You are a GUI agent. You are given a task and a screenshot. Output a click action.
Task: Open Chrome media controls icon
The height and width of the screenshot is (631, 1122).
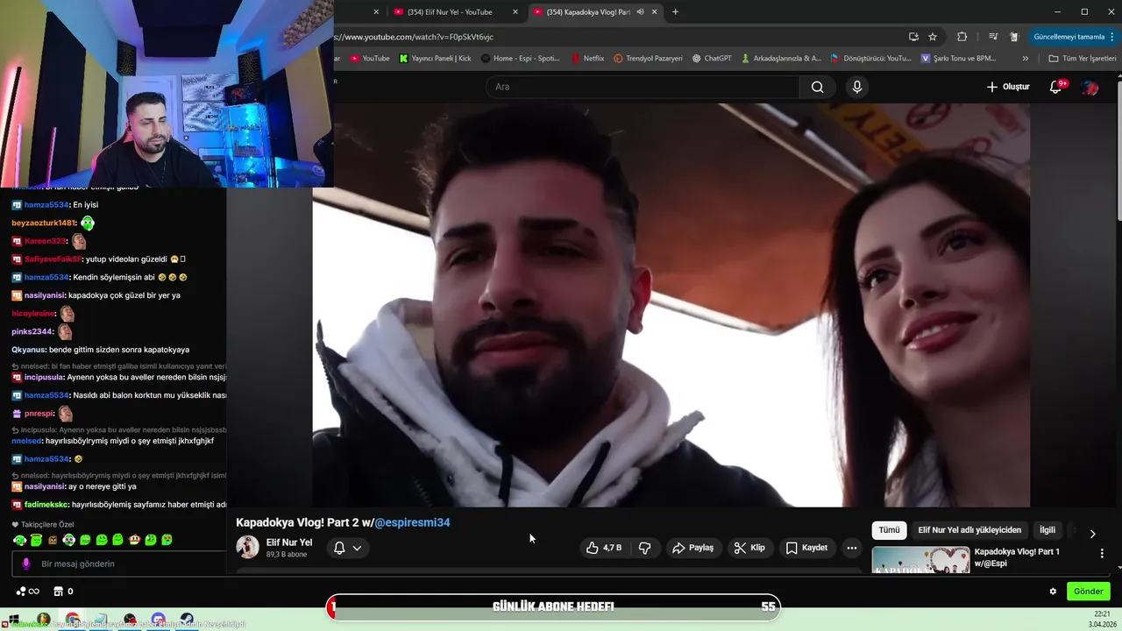(x=992, y=37)
